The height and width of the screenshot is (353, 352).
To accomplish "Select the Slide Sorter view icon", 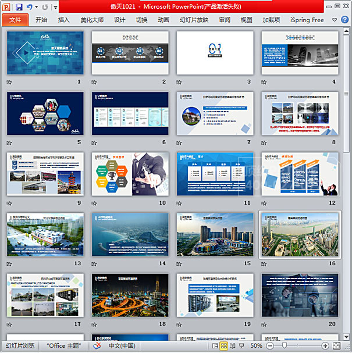I will point(223,346).
